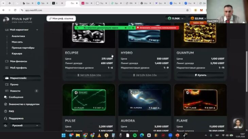
Task: Open the PULSE green card image
Action: (89, 100)
